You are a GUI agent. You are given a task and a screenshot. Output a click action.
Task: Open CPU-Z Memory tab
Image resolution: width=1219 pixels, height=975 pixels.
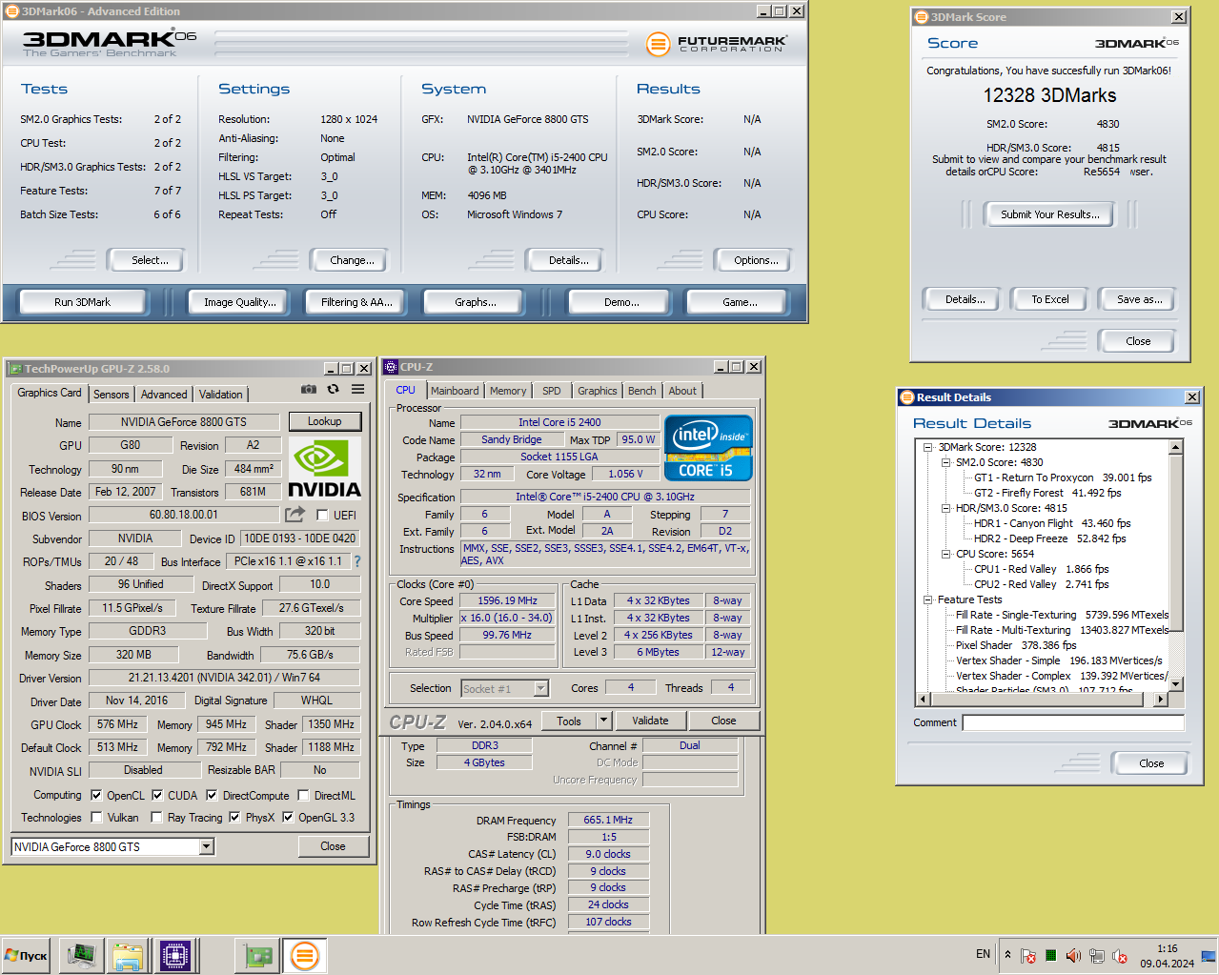pyautogui.click(x=508, y=391)
